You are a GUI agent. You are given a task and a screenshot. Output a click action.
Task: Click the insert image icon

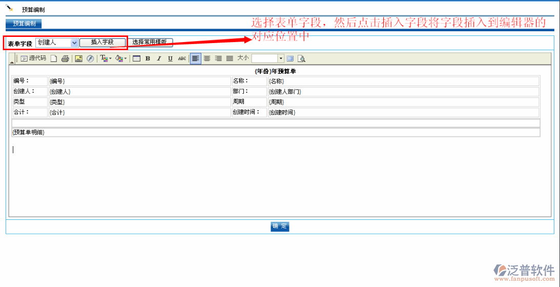pos(78,58)
